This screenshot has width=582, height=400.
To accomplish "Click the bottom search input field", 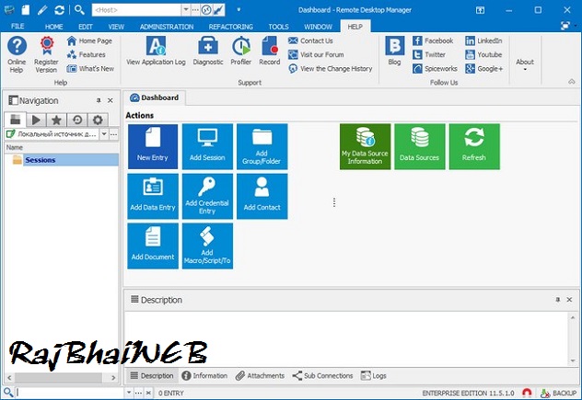I will pyautogui.click(x=70, y=393).
